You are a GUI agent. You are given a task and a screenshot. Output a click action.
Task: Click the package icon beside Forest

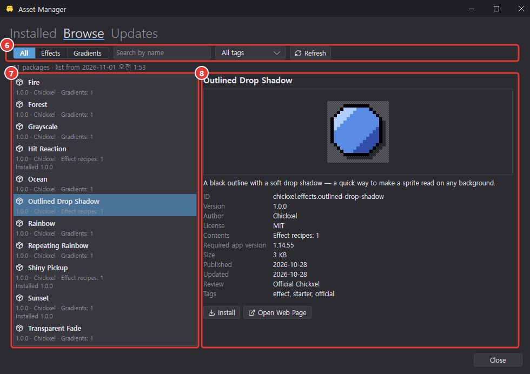point(19,104)
